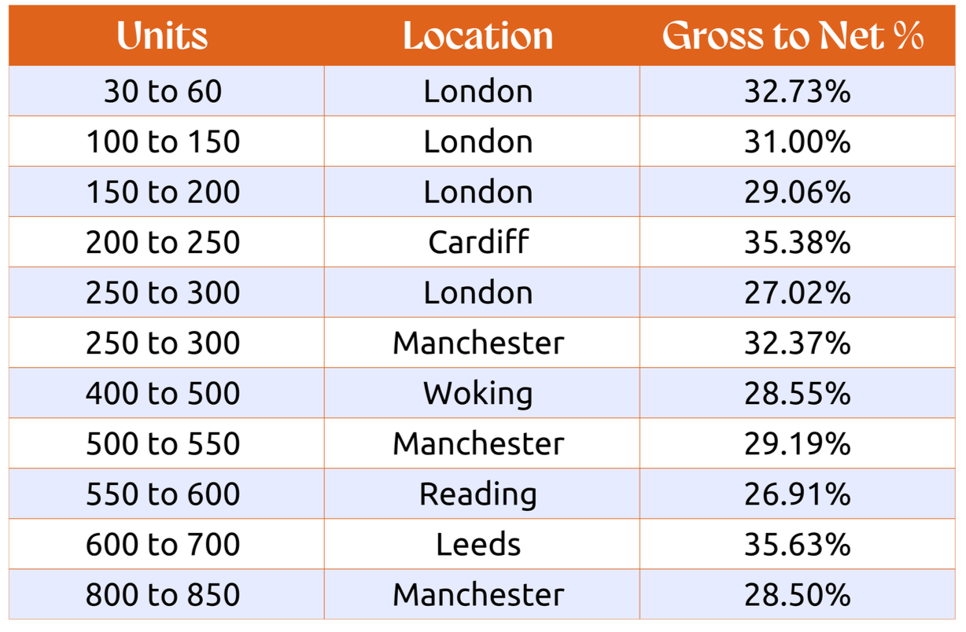Click the 28.55% value cell
The image size is (966, 632).
pos(798,393)
